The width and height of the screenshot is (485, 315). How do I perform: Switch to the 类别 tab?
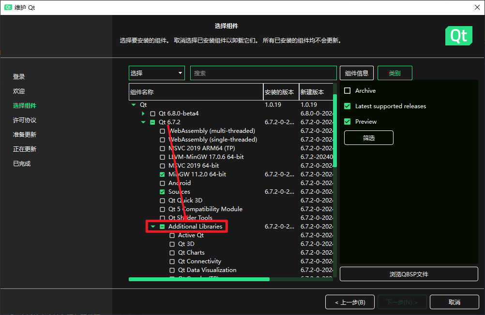click(394, 73)
